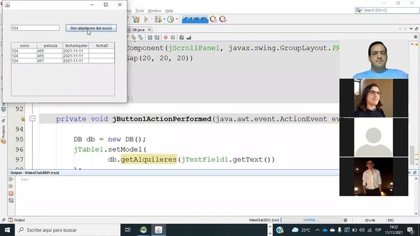The width and height of the screenshot is (420, 236).
Task: Open the Tools menu
Action: (x=140, y=10)
